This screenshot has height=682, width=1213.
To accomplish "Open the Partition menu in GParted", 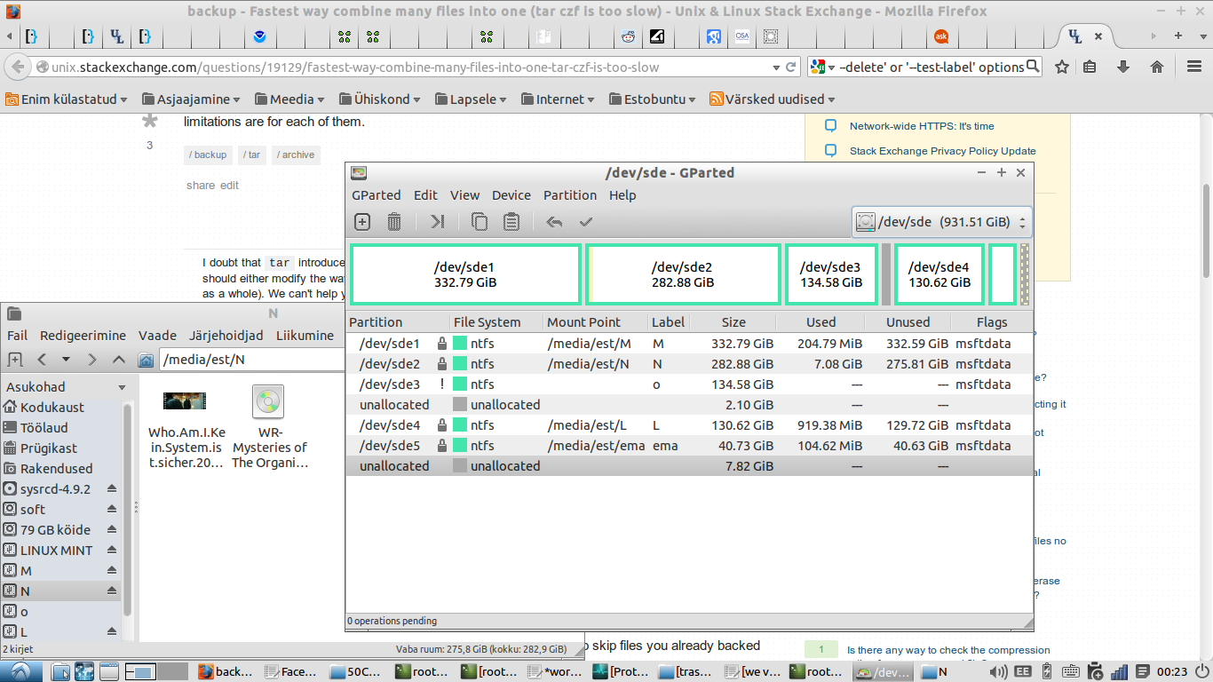I will tap(569, 195).
